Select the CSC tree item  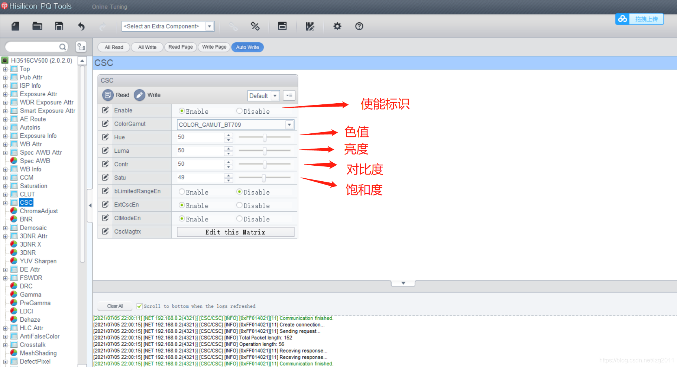tap(26, 202)
